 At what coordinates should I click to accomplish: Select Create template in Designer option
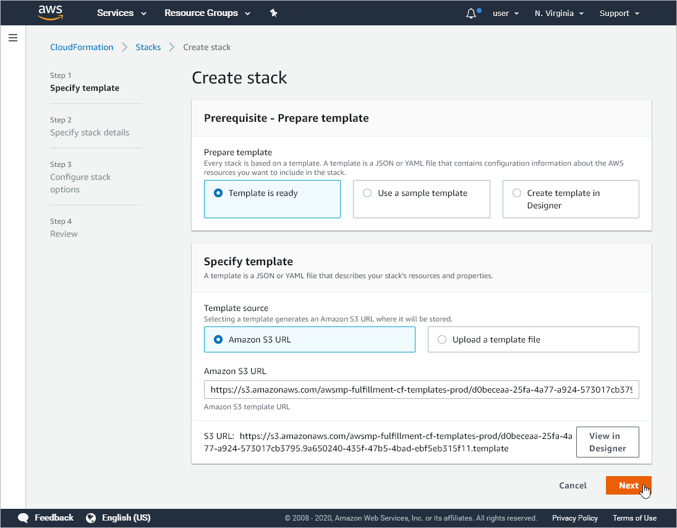pos(517,193)
